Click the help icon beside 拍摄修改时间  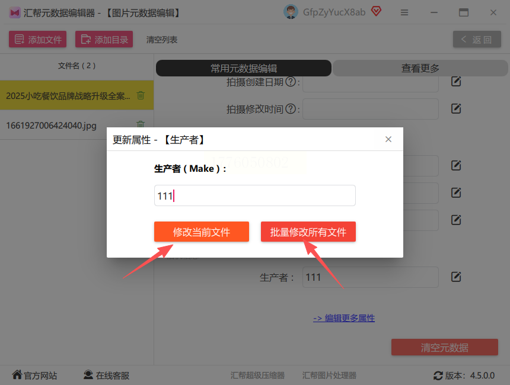click(x=291, y=109)
